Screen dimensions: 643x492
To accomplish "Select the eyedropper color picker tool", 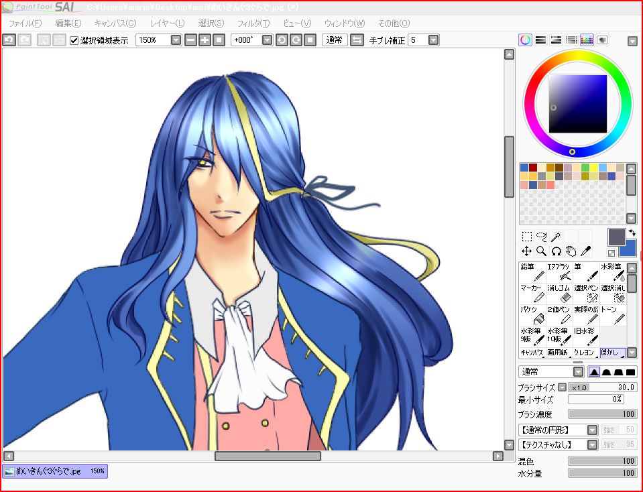I will (x=585, y=251).
